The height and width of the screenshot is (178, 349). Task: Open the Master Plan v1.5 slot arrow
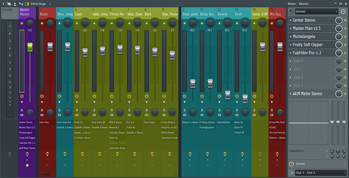(x=290, y=29)
